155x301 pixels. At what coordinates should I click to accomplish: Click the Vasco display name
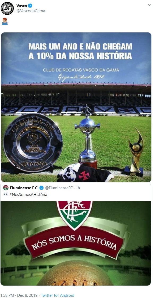[22, 6]
